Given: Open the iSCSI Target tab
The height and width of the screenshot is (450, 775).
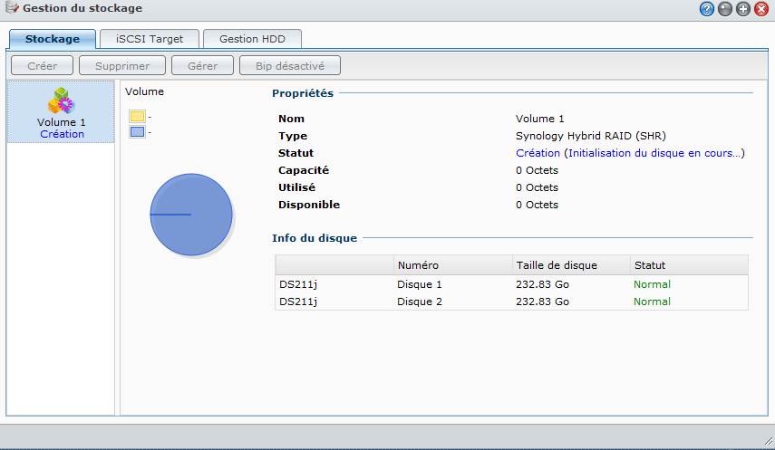Looking at the screenshot, I should [x=150, y=39].
